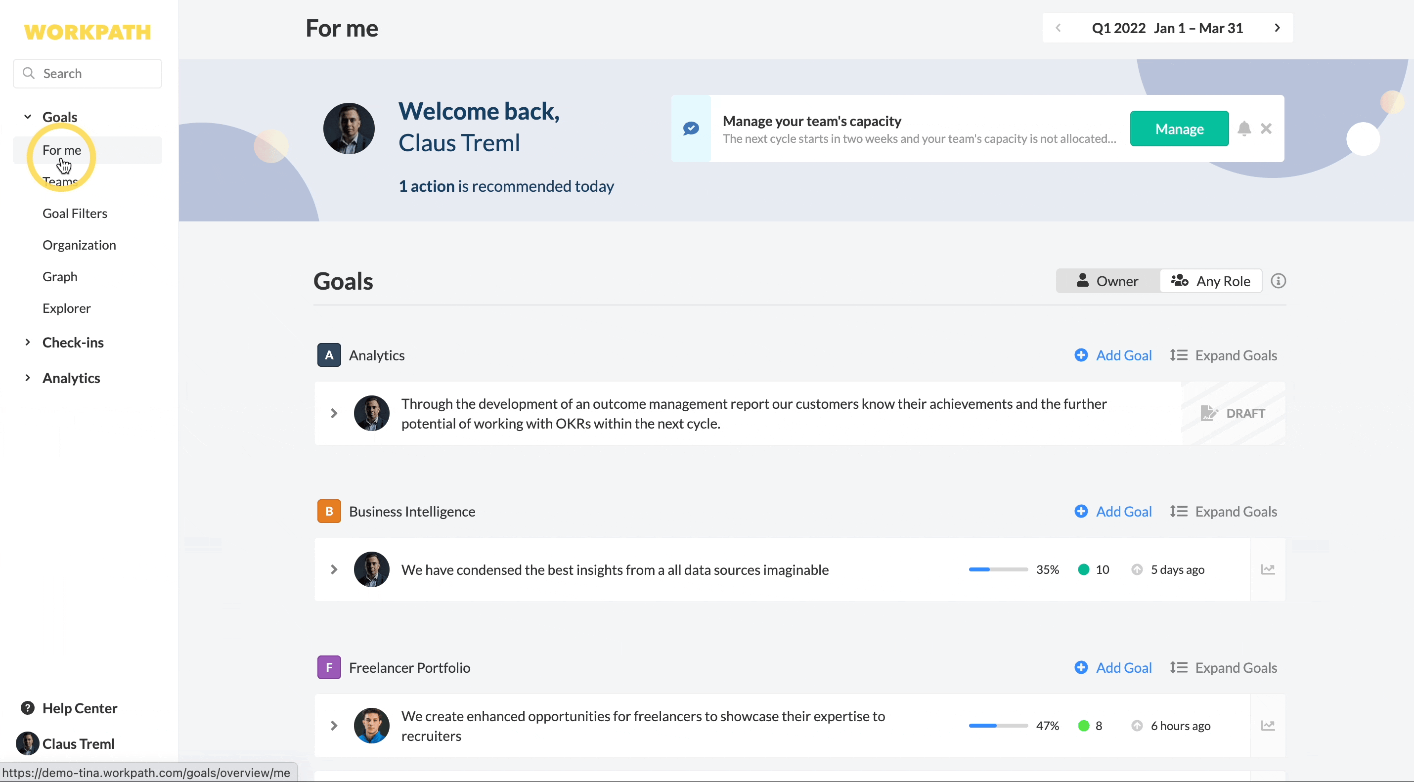Open Organization in sidebar
1414x782 pixels.
click(x=79, y=245)
